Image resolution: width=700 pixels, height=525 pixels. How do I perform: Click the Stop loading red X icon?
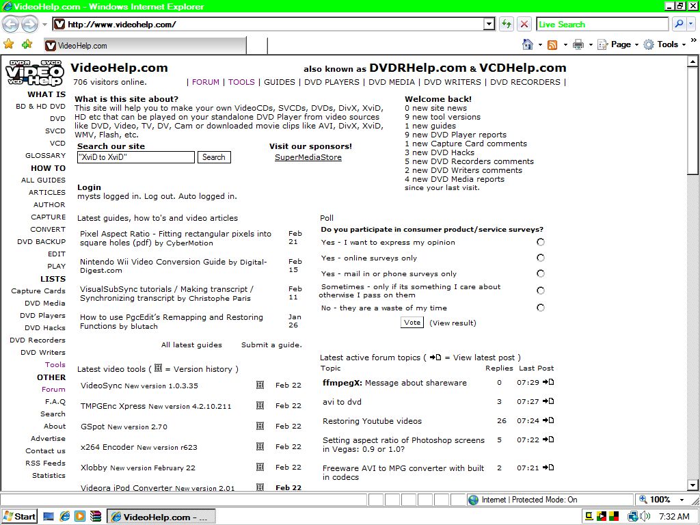pos(524,24)
